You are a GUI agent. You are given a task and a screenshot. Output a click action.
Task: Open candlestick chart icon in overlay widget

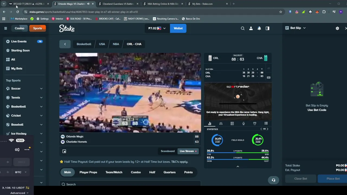coord(17,149)
